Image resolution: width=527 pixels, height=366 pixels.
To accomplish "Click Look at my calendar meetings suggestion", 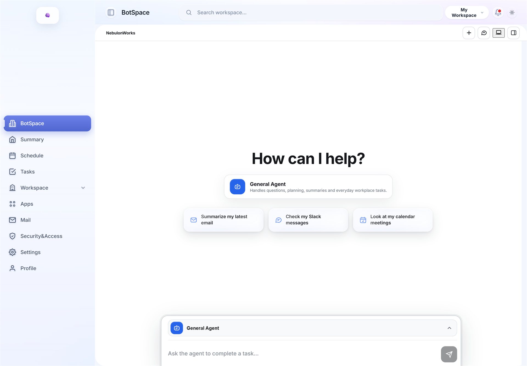I will 393,220.
